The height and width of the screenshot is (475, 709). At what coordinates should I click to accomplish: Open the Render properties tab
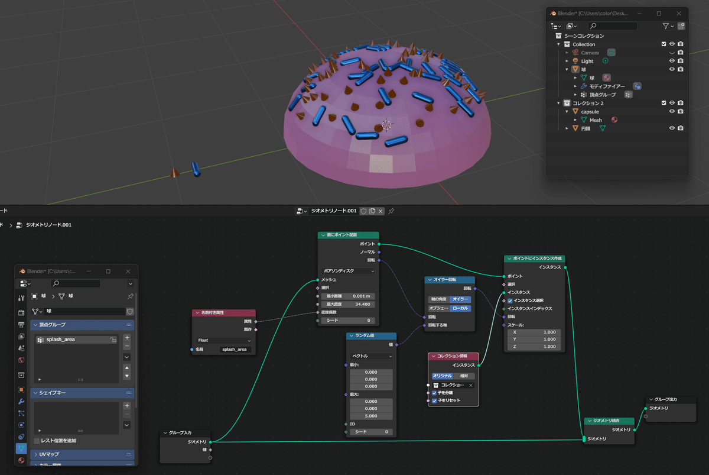(x=21, y=312)
